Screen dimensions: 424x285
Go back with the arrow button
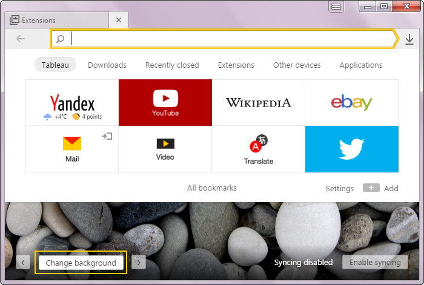(21, 39)
